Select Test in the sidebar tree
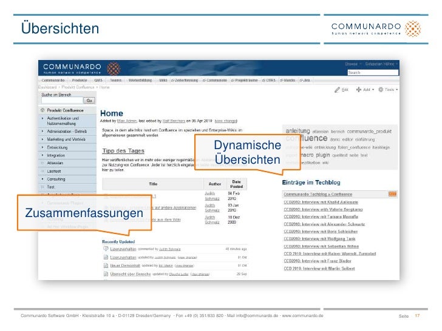Viewport: 442px width, 331px height. tap(51, 187)
